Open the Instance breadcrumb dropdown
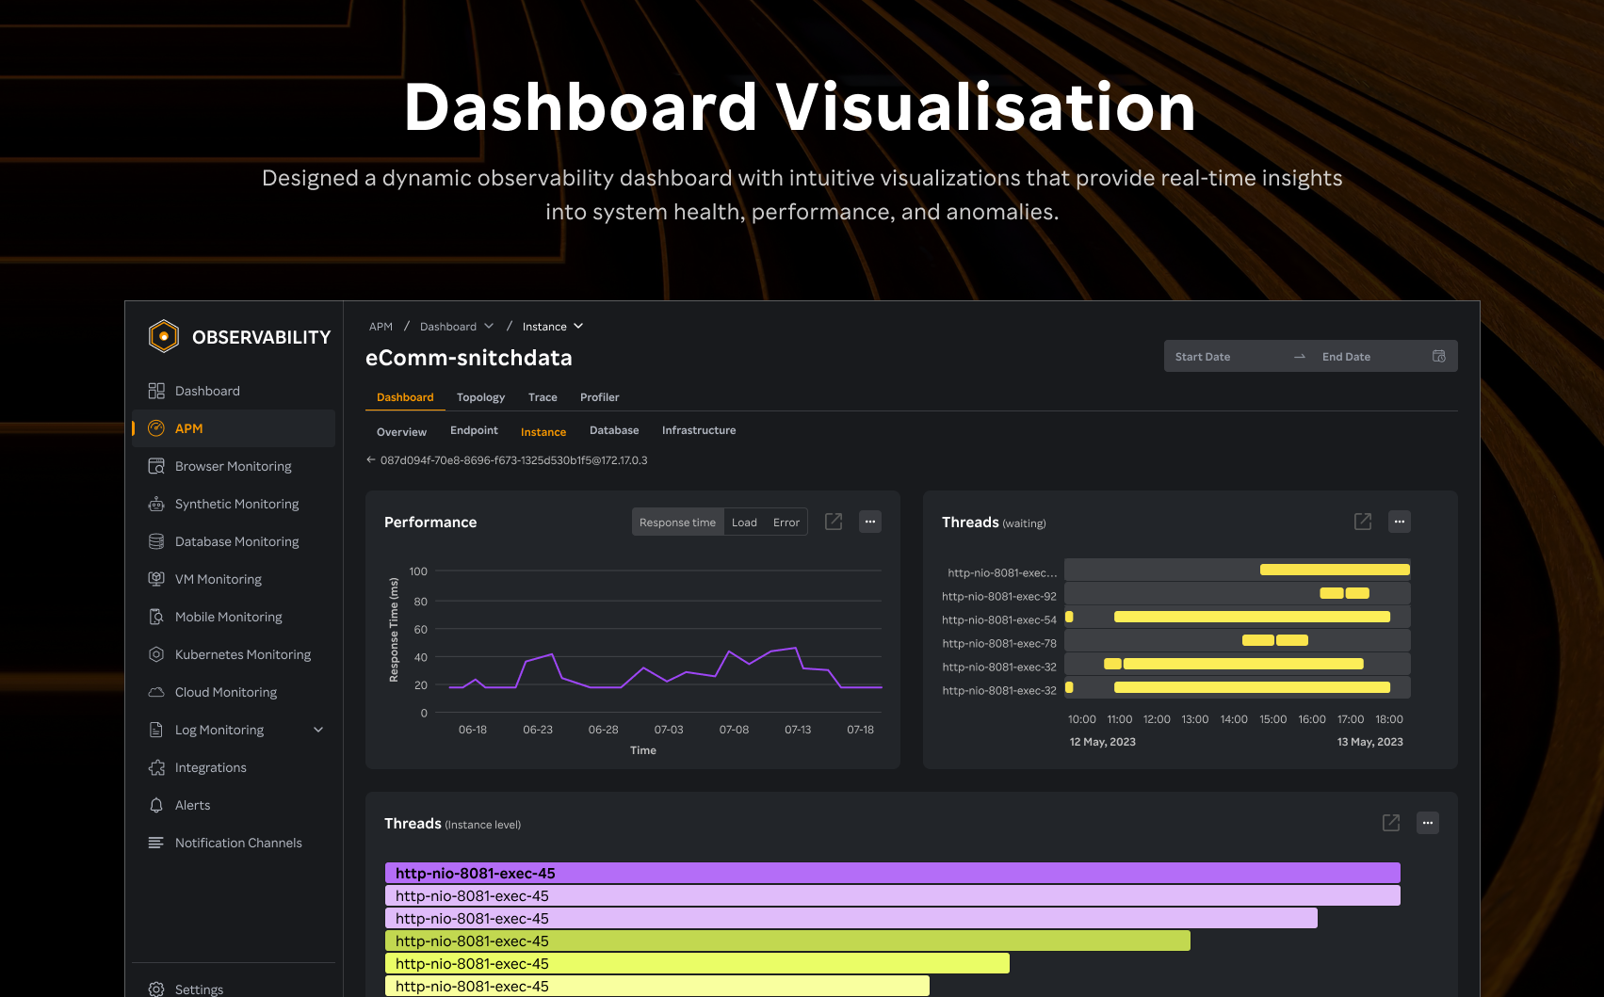Viewport: 1604px width, 997px height. point(579,326)
